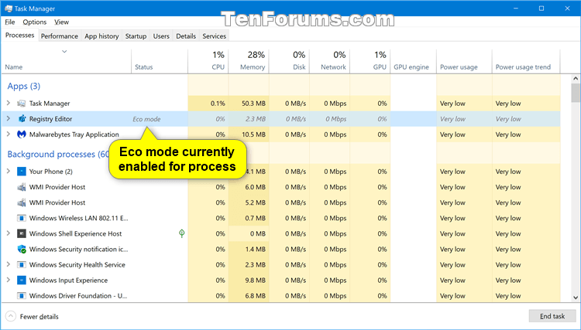Open the File menu

tap(10, 22)
